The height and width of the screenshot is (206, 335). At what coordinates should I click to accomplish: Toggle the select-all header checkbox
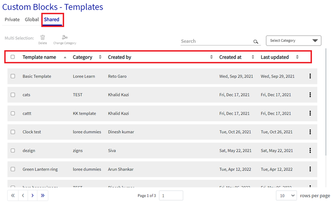click(x=13, y=57)
